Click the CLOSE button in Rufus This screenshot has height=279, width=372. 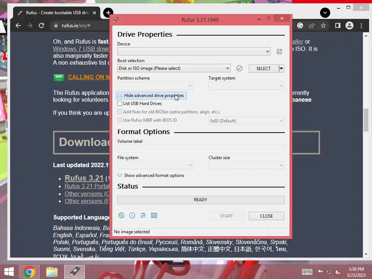click(x=266, y=216)
